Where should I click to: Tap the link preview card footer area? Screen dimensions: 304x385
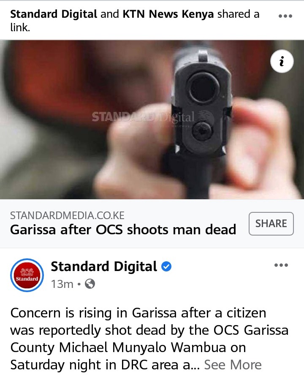pos(152,223)
